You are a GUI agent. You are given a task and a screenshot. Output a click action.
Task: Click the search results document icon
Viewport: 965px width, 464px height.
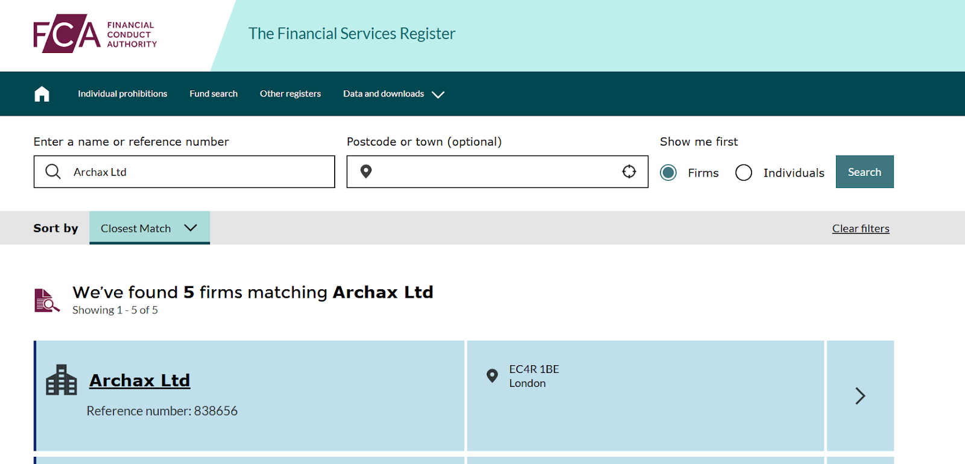pos(46,300)
